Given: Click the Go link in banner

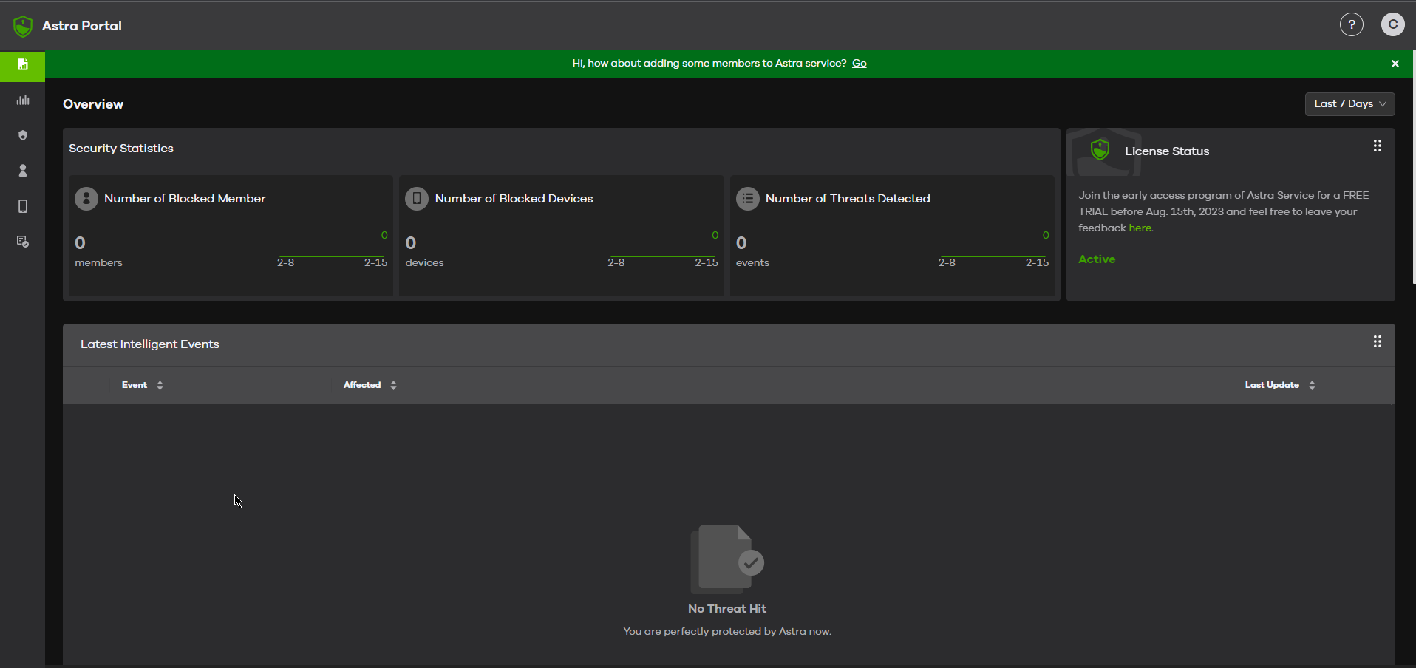Looking at the screenshot, I should pyautogui.click(x=859, y=64).
